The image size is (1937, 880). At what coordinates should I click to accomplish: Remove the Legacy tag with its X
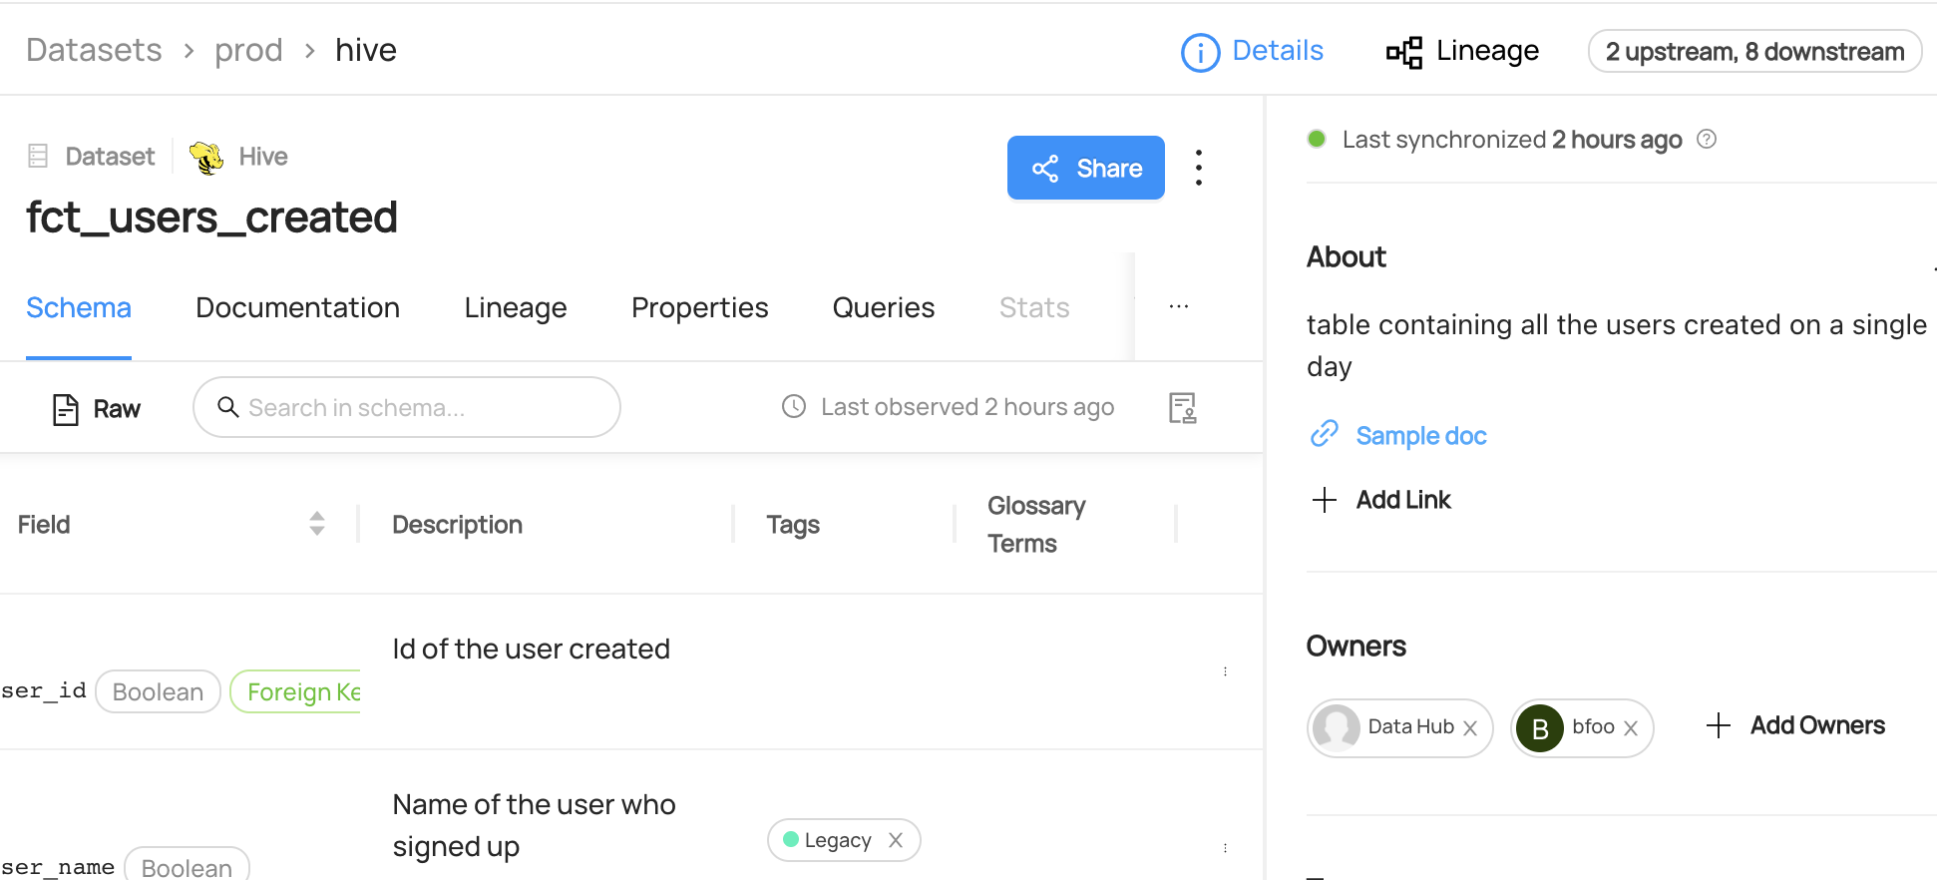coord(896,840)
